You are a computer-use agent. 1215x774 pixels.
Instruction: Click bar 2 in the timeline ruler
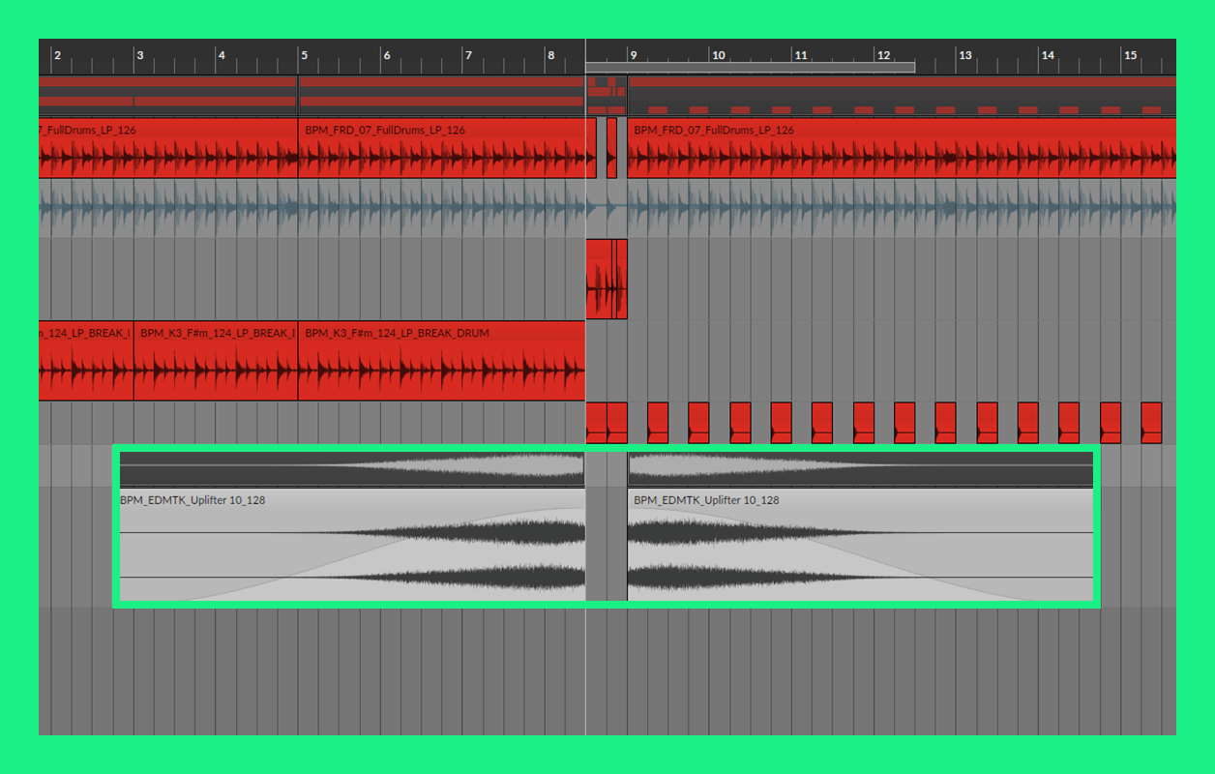coord(57,56)
